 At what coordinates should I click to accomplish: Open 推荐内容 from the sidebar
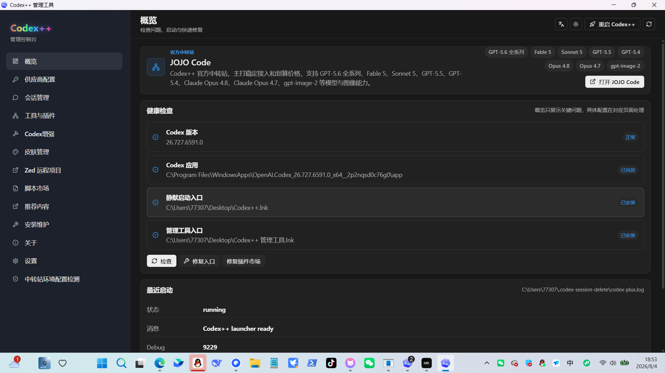(x=64, y=206)
